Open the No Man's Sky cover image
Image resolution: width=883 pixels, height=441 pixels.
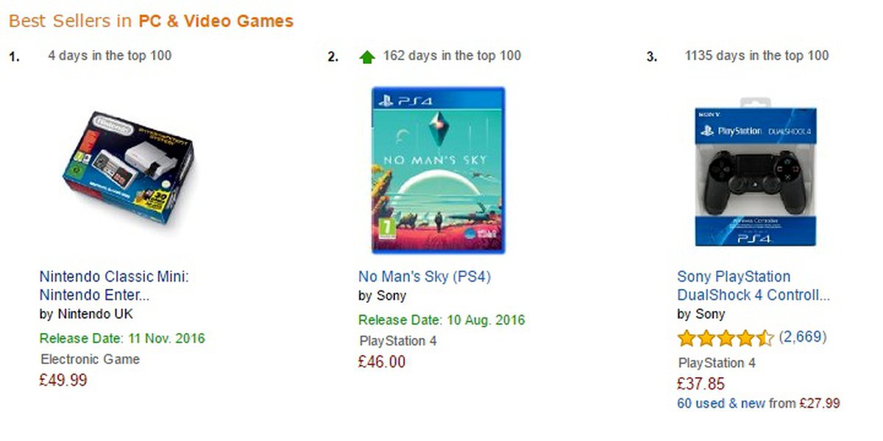[x=438, y=171]
